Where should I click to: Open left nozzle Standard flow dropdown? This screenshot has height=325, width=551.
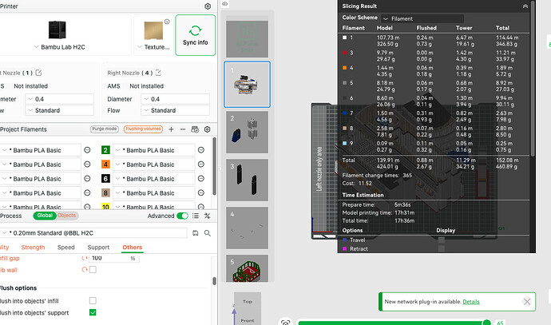coord(59,110)
